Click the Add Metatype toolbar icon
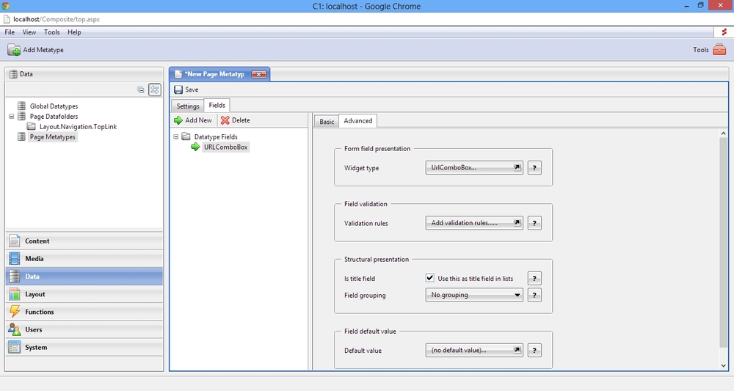The width and height of the screenshot is (734, 391). coord(14,50)
